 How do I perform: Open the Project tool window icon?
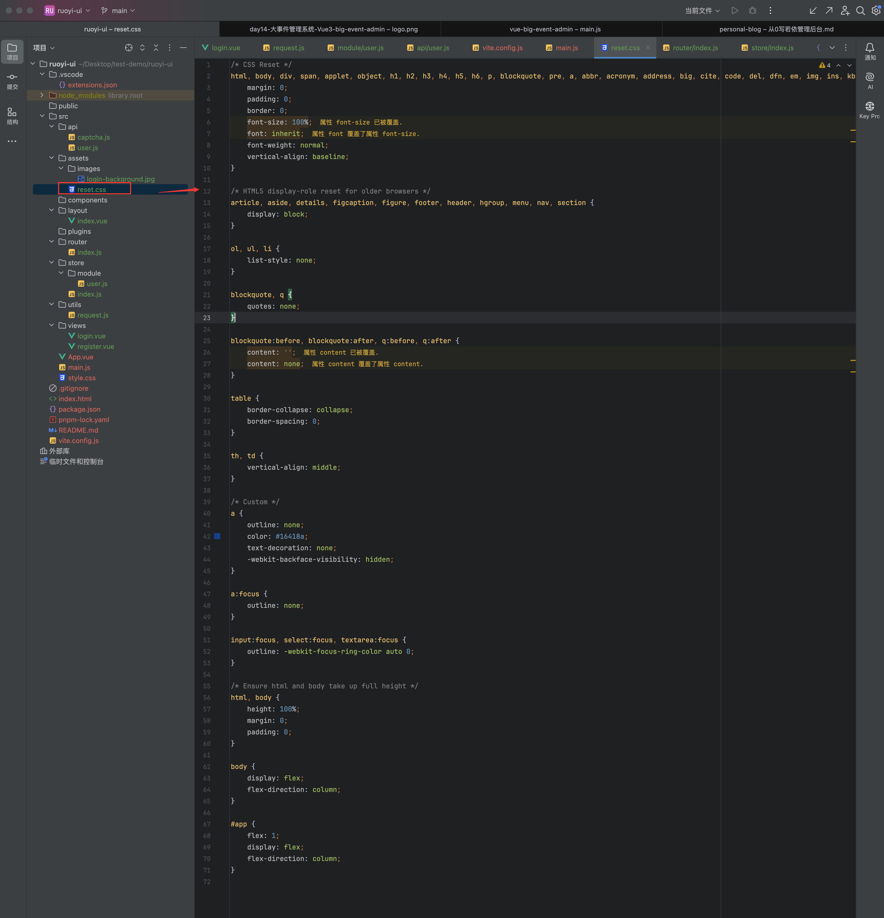point(12,52)
